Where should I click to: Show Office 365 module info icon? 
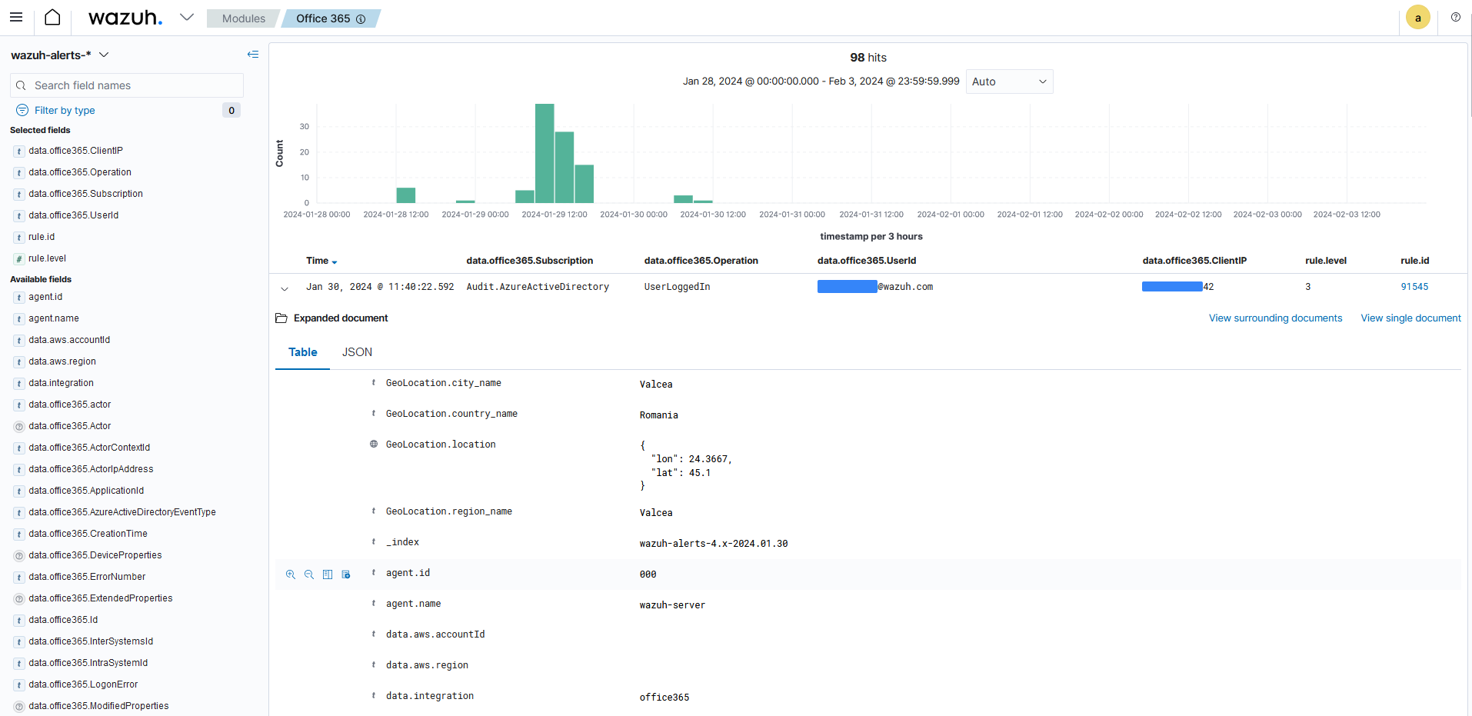(361, 19)
